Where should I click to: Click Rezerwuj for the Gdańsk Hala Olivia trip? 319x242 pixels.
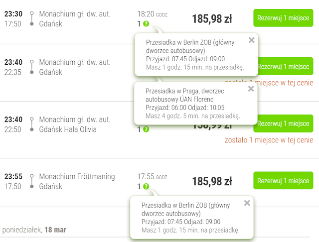click(283, 123)
